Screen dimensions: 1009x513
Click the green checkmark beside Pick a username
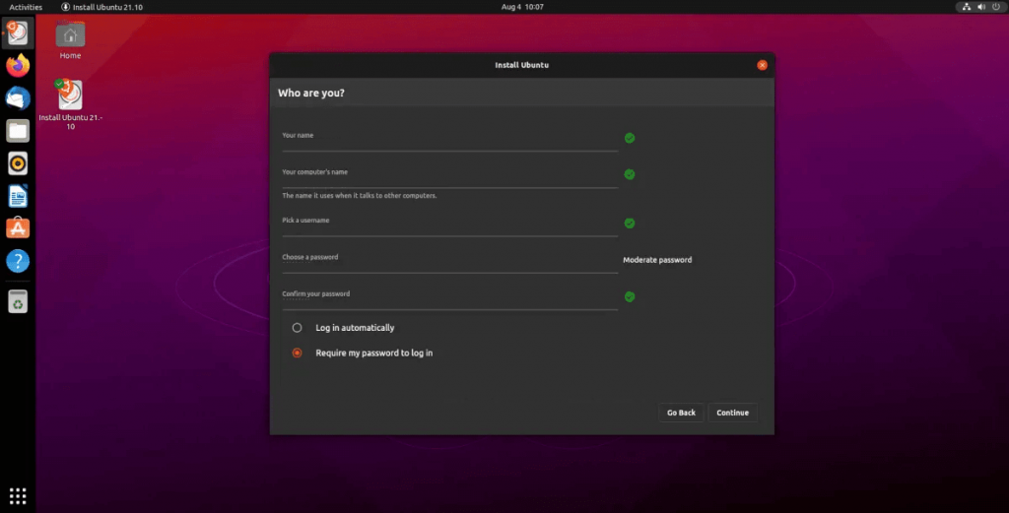630,224
